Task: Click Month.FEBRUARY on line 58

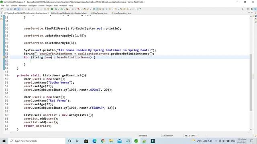Action: pos(92,108)
